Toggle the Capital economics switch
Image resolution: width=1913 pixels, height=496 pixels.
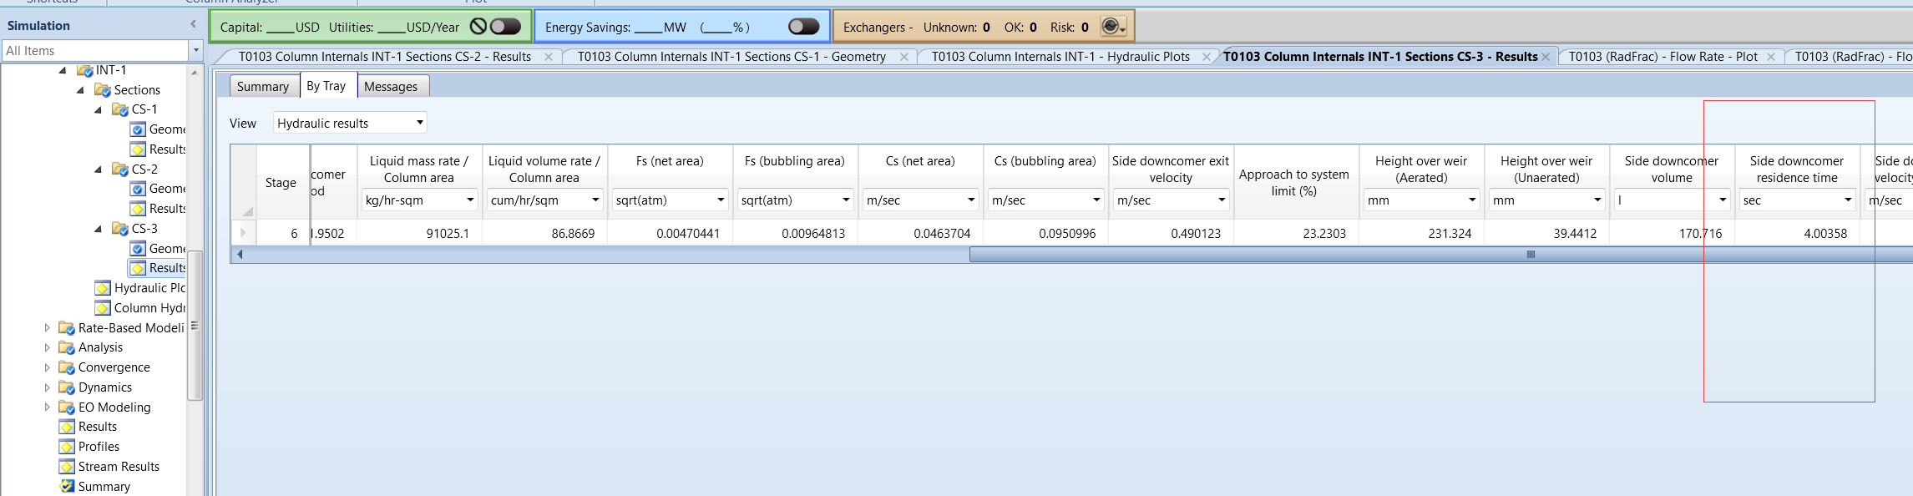(x=505, y=27)
